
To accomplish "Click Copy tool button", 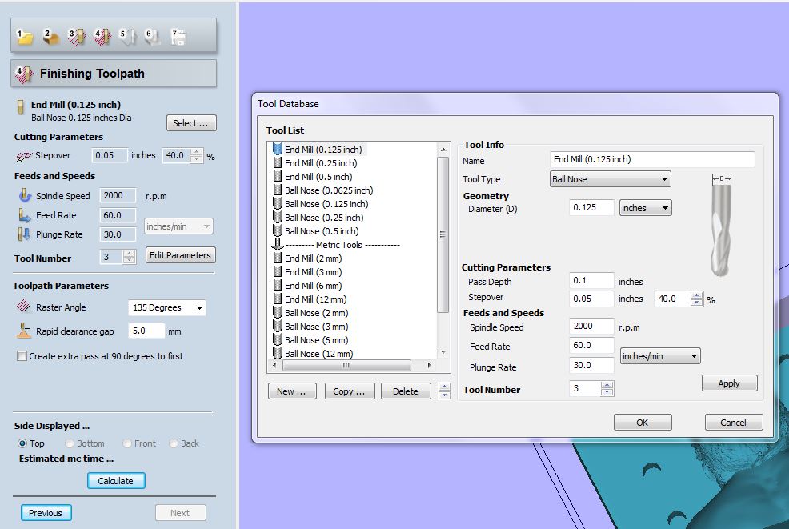I will (x=349, y=391).
